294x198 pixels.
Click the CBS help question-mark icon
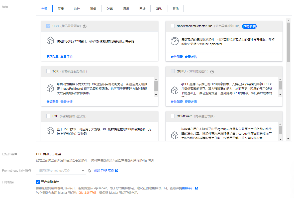point(85,26)
